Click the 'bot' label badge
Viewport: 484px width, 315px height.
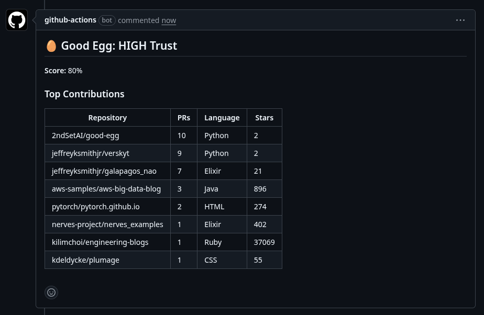pos(107,20)
